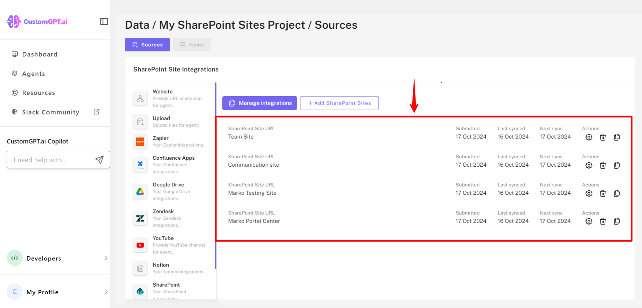Open the Dashboard page

40,54
